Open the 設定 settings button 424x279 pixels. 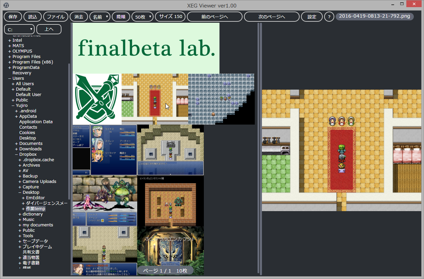coord(312,17)
